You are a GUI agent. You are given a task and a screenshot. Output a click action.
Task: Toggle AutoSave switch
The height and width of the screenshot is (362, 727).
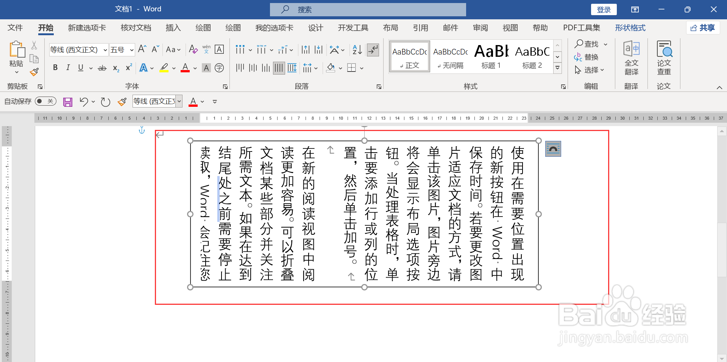point(45,101)
